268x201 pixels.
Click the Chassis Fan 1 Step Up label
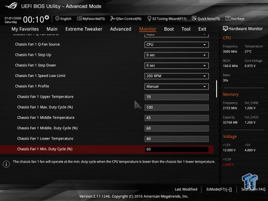click(x=33, y=55)
